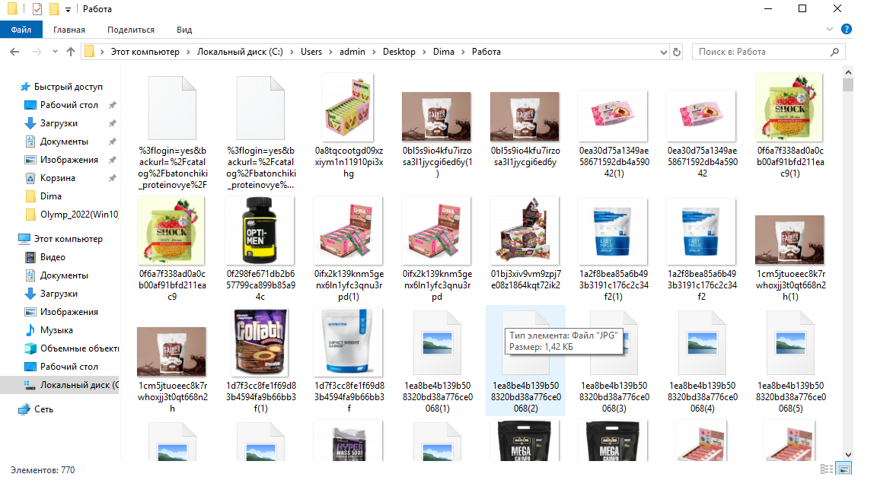Select the 0f298fe671db2b6 Opti-Men bottle image
This screenshot has width=877, height=493.
260,231
